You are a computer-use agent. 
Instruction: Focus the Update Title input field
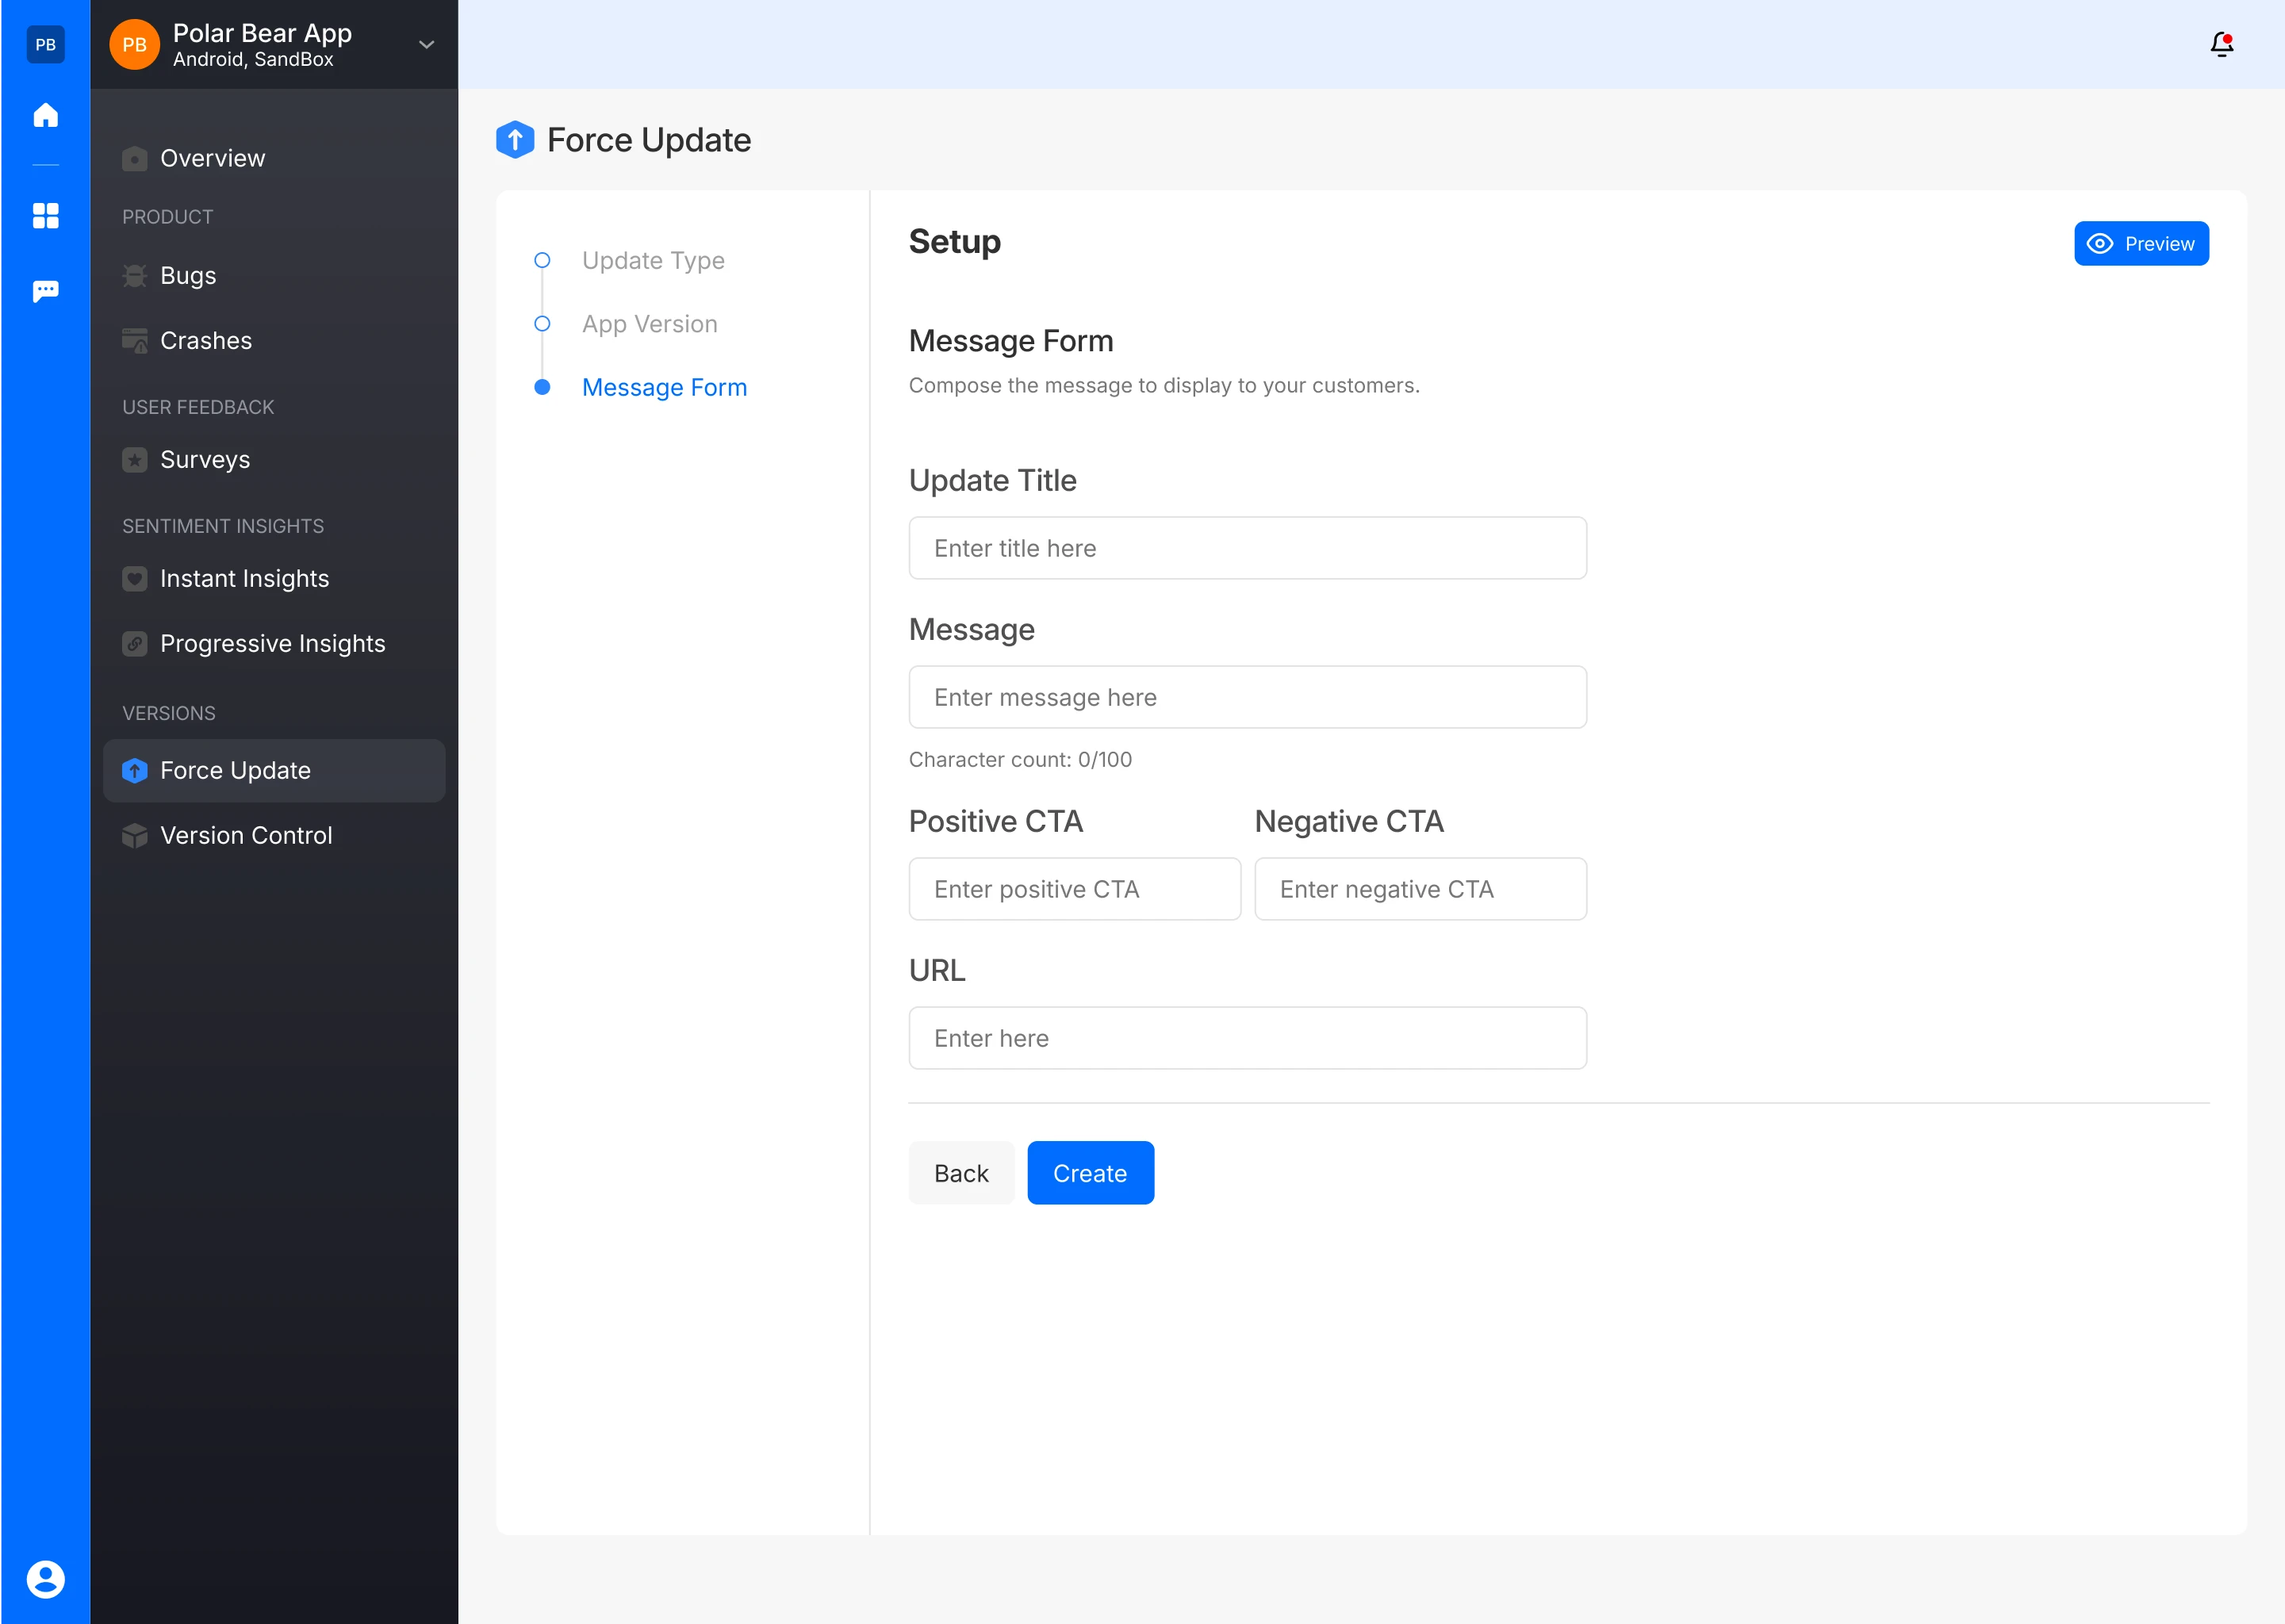[x=1247, y=548]
